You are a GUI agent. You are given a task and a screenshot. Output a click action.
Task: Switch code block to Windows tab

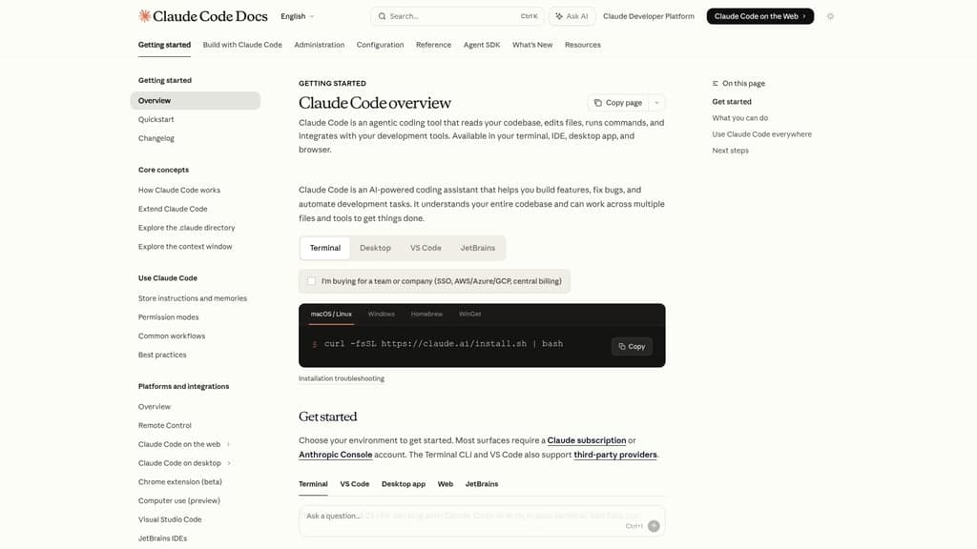[x=382, y=315]
